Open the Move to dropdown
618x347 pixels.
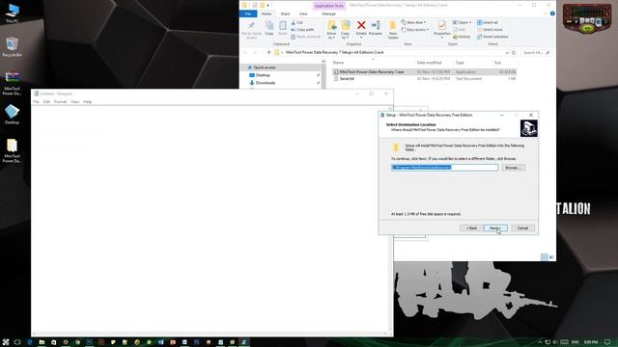(331, 30)
